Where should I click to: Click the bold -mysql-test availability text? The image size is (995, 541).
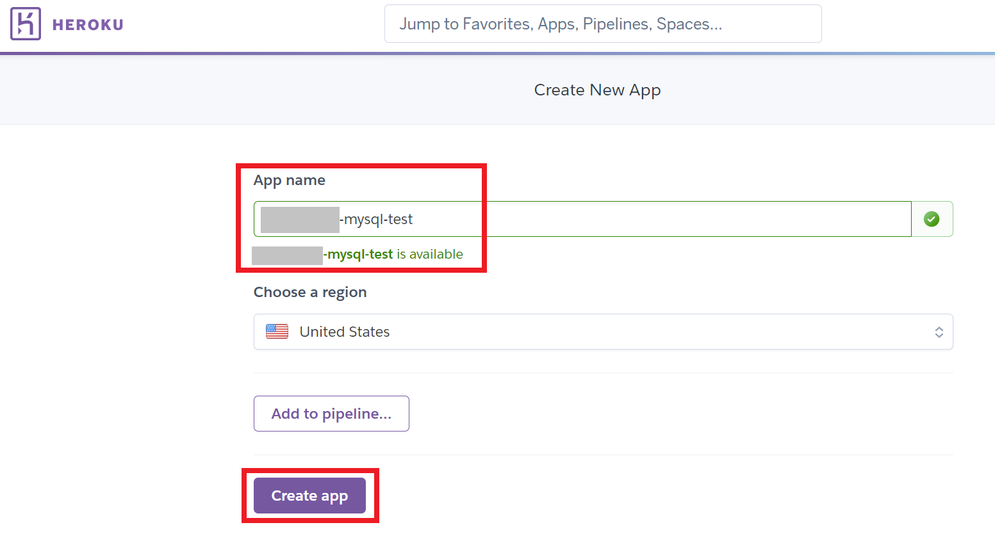click(x=358, y=254)
